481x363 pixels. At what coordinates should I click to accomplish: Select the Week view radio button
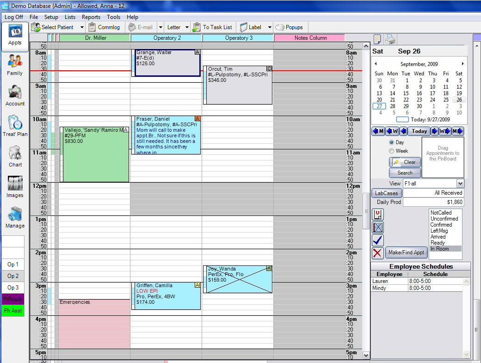[x=392, y=151]
